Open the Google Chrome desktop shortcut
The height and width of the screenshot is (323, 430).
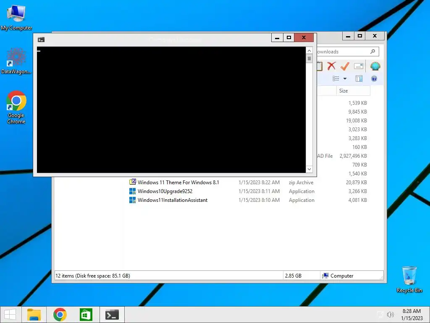pyautogui.click(x=16, y=107)
